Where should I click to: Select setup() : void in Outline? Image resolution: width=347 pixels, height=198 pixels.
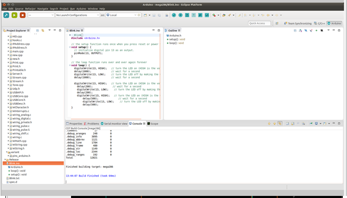(177, 39)
